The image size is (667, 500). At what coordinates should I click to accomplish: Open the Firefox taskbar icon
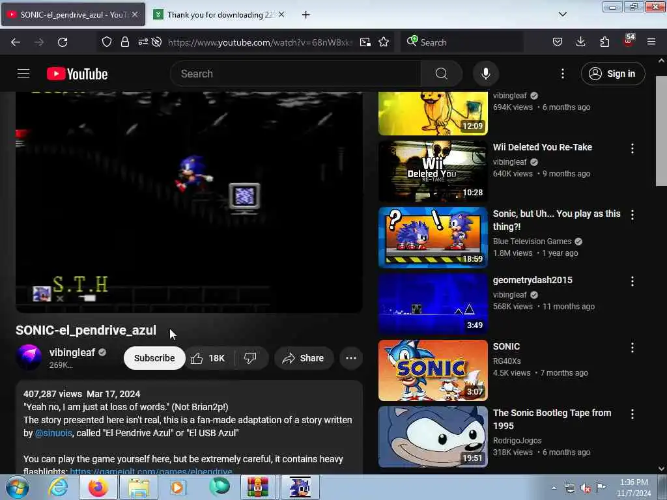click(x=98, y=487)
